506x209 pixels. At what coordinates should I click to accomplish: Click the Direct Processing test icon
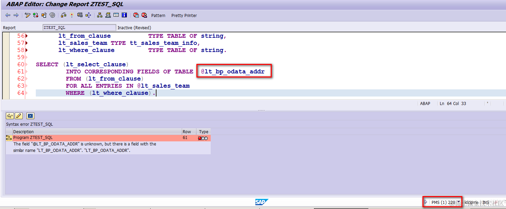(80, 15)
